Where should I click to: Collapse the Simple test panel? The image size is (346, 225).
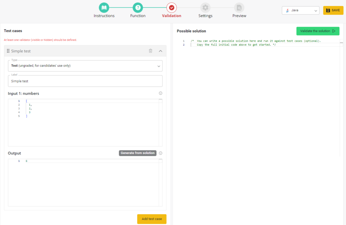(160, 51)
